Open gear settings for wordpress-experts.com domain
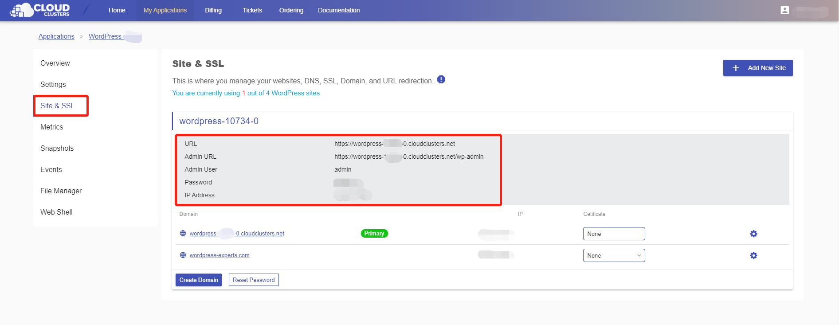The height and width of the screenshot is (325, 839). [753, 255]
